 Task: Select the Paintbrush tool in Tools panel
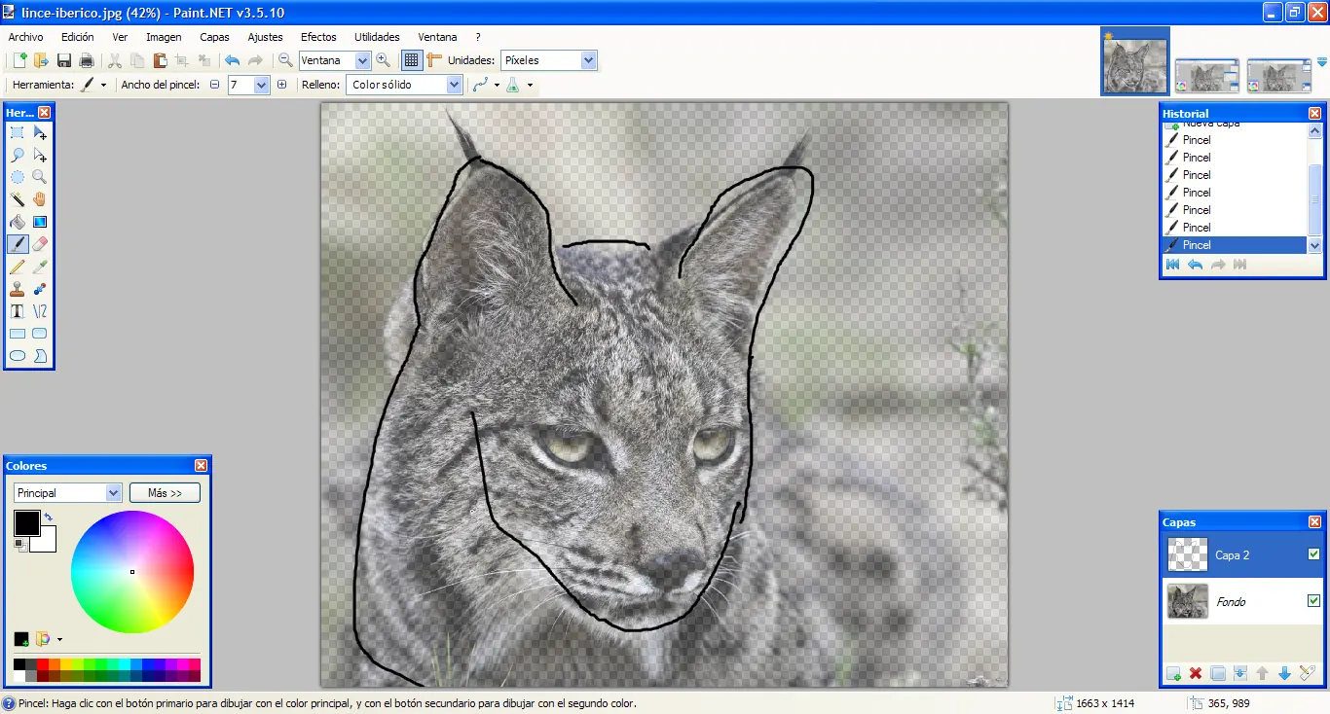click(18, 244)
